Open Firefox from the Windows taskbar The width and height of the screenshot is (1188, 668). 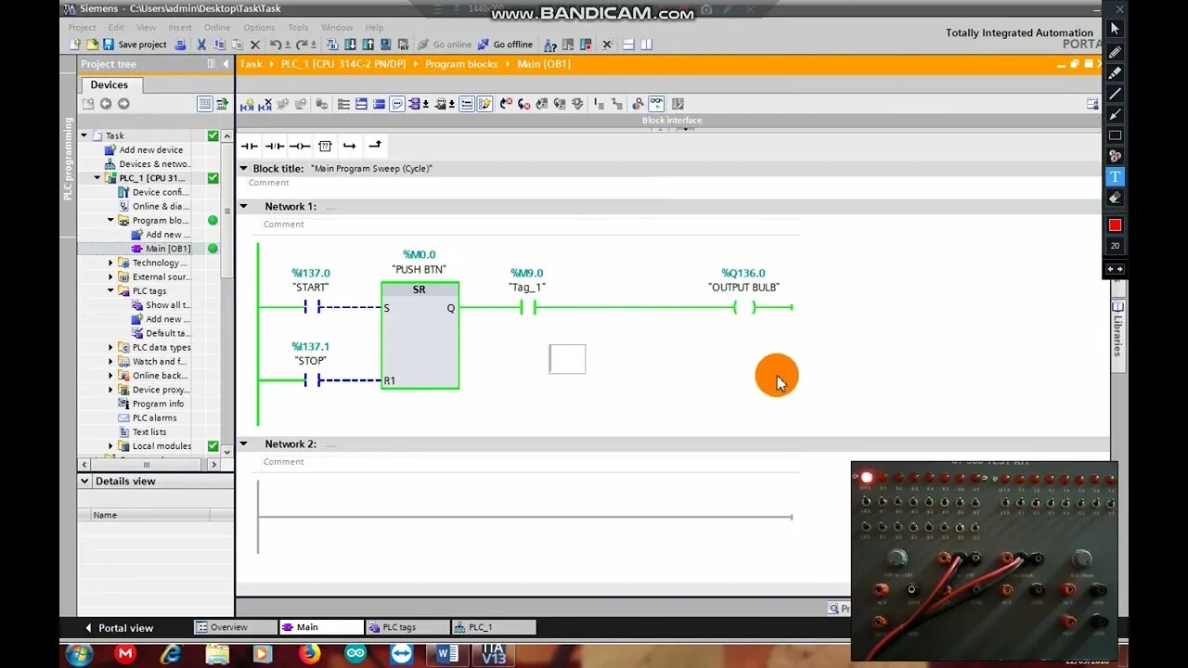coord(309,655)
